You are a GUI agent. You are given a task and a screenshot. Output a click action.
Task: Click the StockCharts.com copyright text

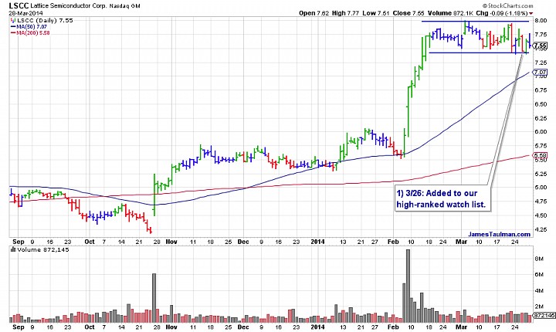point(508,5)
